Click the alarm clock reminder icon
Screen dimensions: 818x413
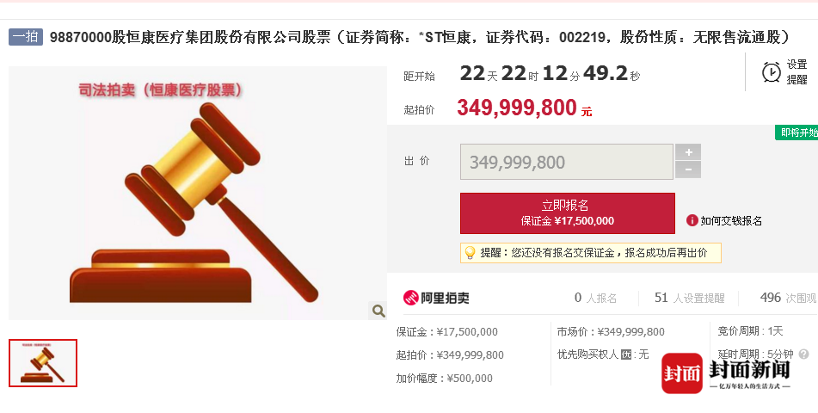click(x=771, y=72)
